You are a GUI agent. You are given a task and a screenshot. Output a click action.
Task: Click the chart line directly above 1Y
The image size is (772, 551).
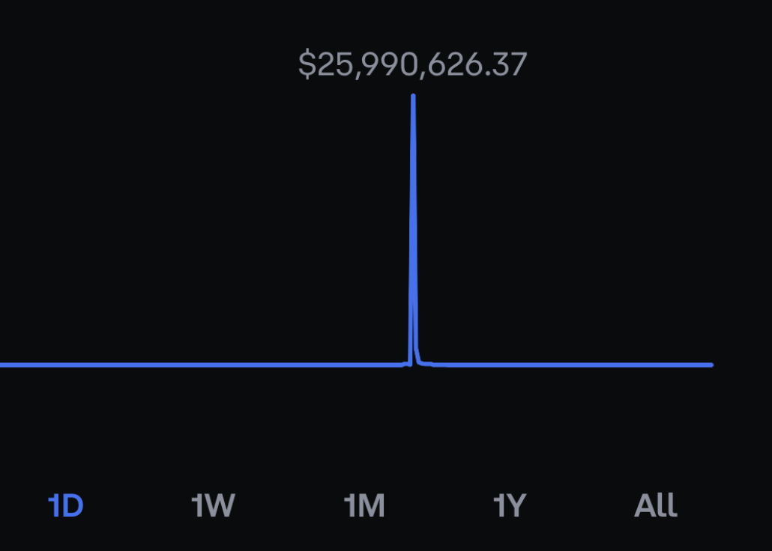510,365
